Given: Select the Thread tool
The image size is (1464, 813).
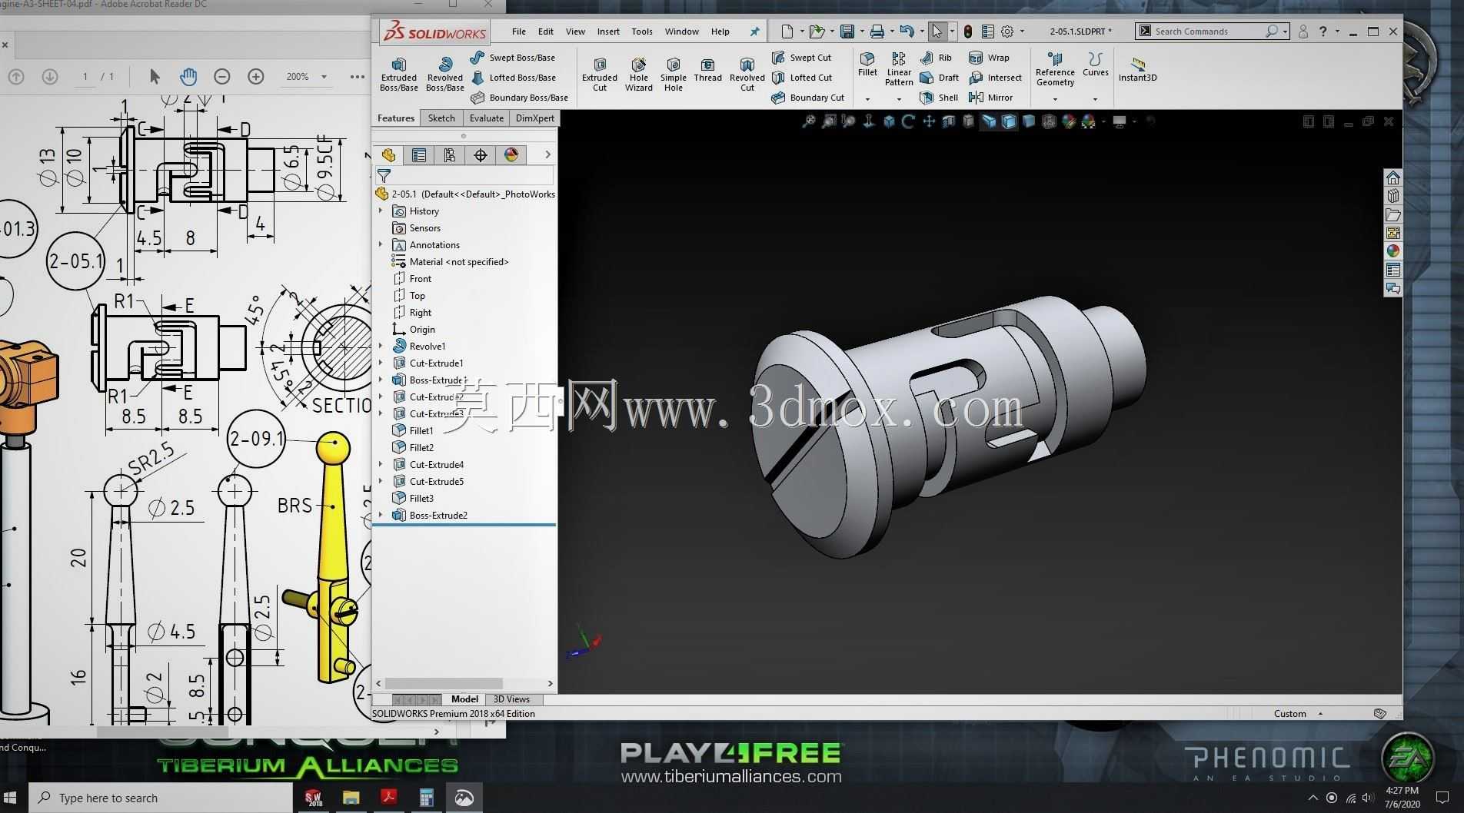Looking at the screenshot, I should point(707,69).
